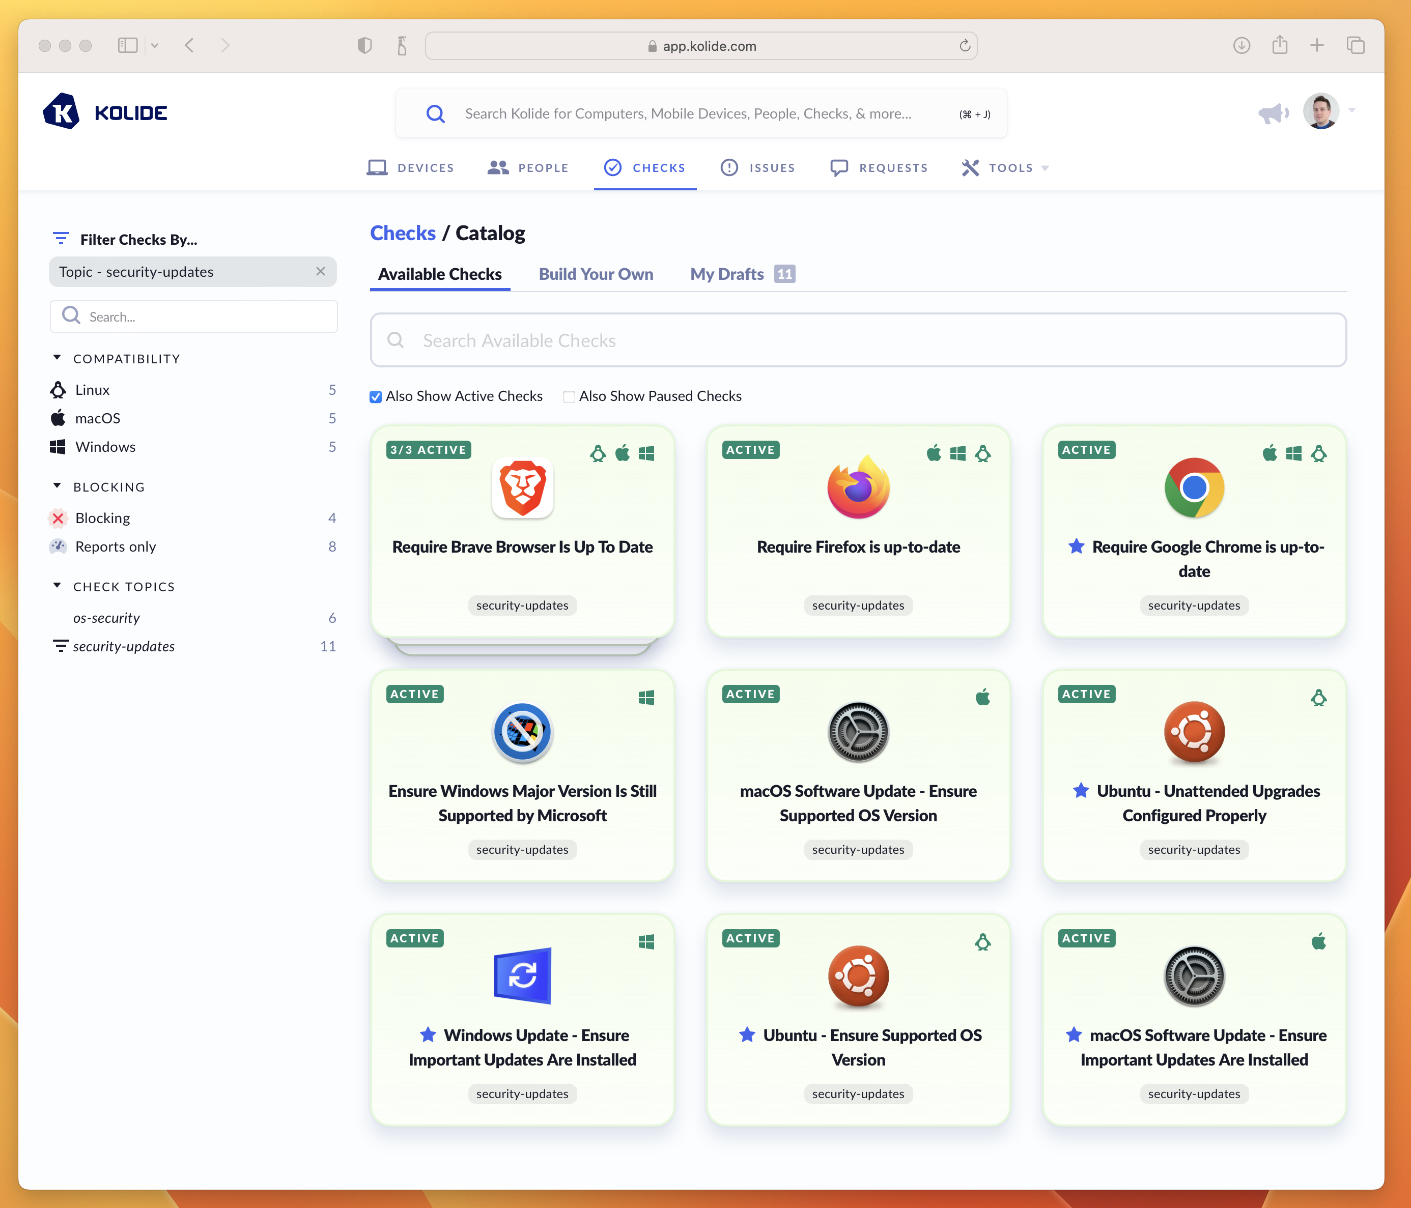This screenshot has width=1411, height=1208.
Task: Open Safari share icon
Action: pos(1280,46)
